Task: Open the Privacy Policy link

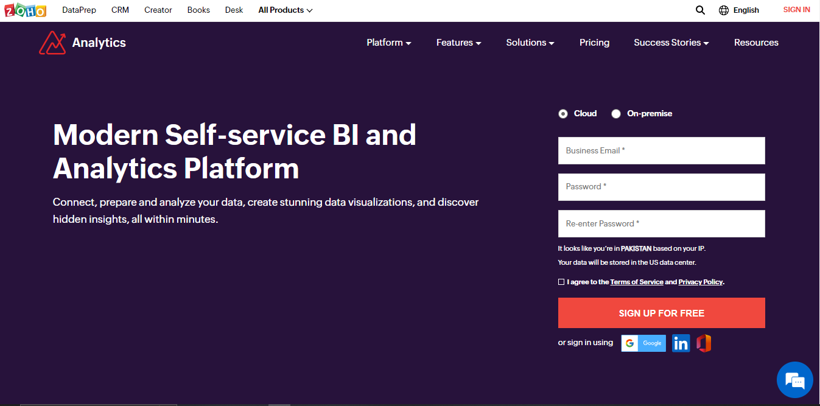Action: click(701, 282)
